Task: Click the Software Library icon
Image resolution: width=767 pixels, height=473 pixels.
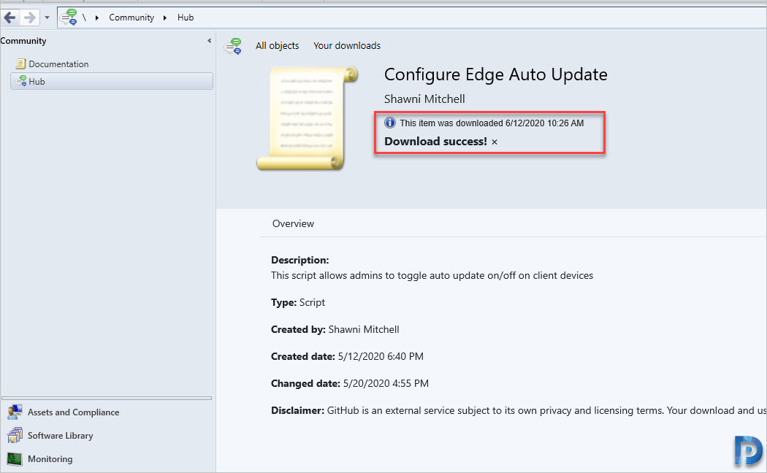Action: tap(15, 435)
